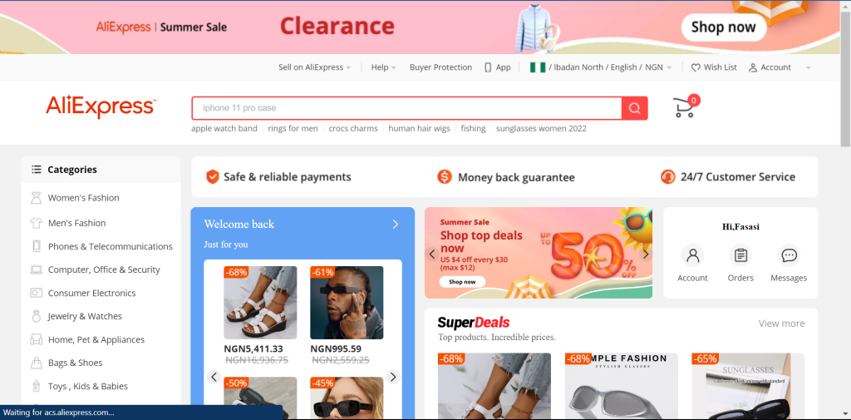Click the red search magnifier button

(x=634, y=108)
